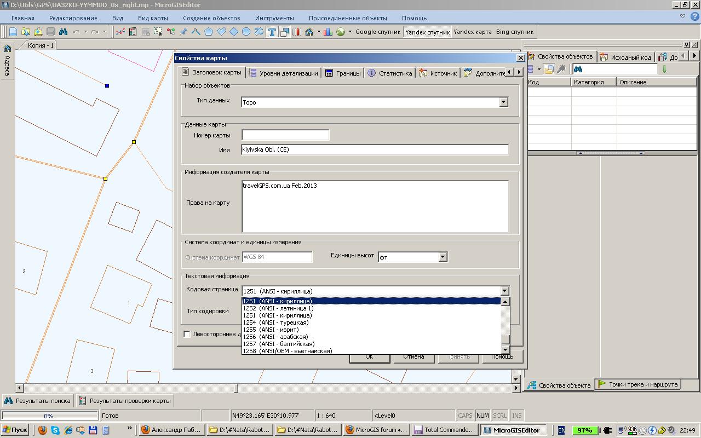Select the pentagon polygon tool icon
The image size is (701, 438).
coord(209,32)
